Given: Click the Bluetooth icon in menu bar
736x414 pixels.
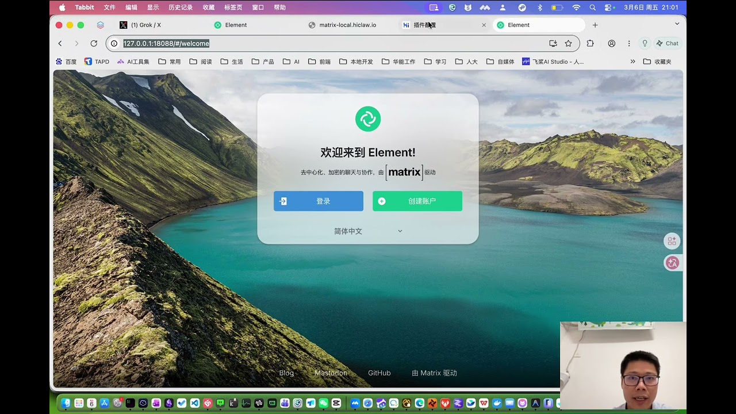Looking at the screenshot, I should [540, 7].
